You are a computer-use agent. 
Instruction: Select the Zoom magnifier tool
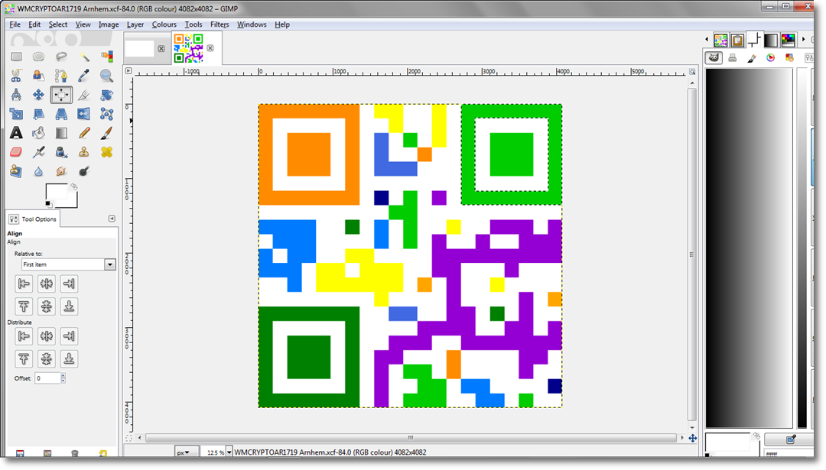coord(106,76)
